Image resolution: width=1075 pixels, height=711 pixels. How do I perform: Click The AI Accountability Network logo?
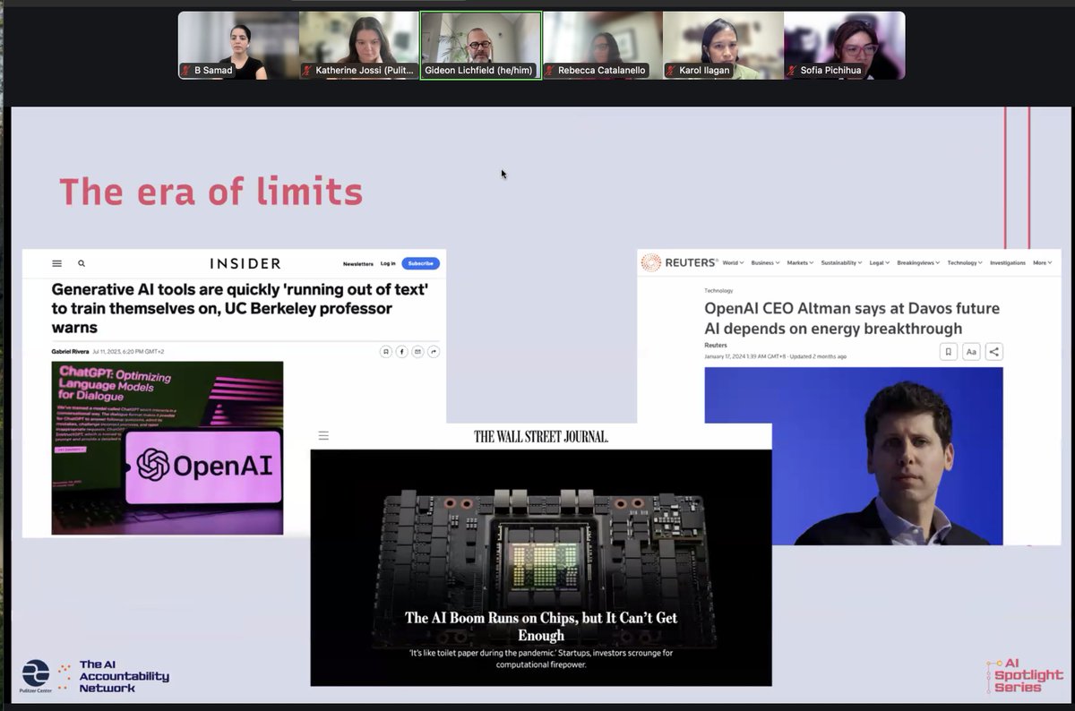coord(114,676)
